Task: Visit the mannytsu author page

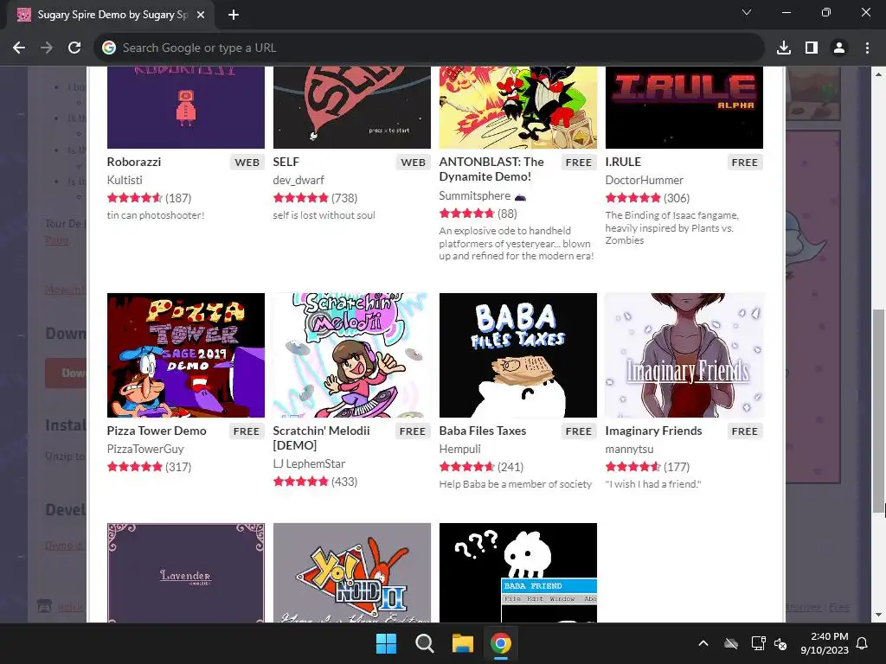Action: [630, 449]
